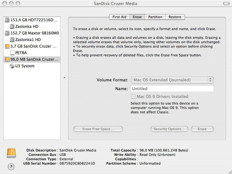The image size is (232, 174).
Task: Click the 153,4 GB HDT722516D hard drive icon
Action: coord(7,20)
